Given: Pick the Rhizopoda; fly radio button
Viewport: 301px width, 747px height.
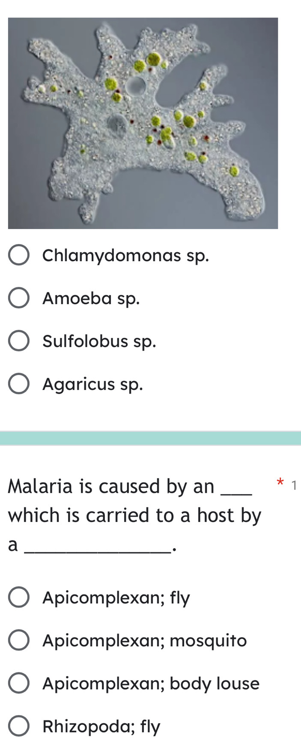Looking at the screenshot, I should (x=19, y=726).
